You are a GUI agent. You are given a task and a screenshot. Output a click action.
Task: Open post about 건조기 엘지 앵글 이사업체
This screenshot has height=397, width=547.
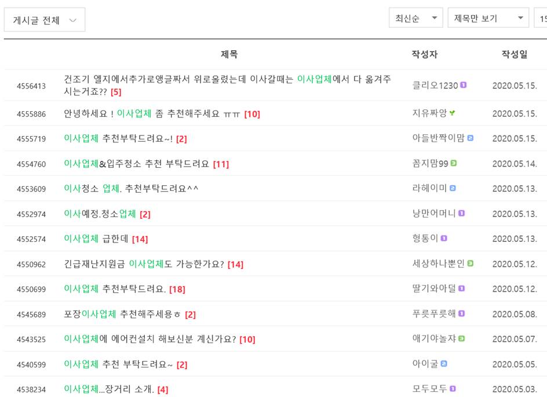tap(227, 85)
